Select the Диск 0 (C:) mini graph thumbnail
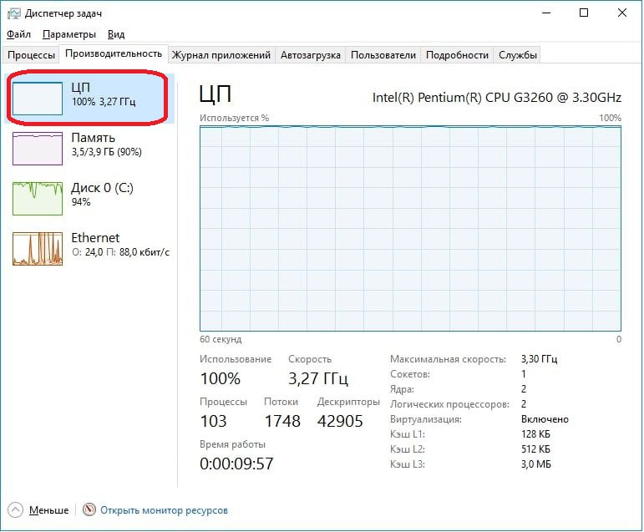 tap(38, 199)
